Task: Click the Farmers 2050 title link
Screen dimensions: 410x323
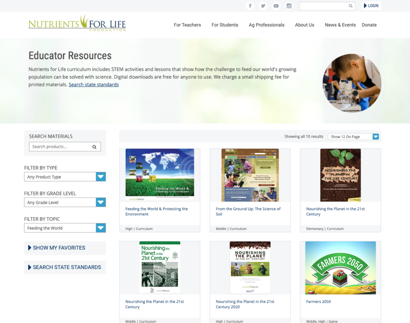Action: (318, 301)
